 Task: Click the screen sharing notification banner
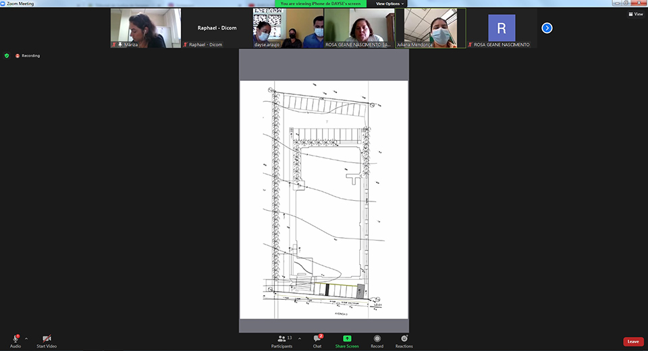pyautogui.click(x=323, y=3)
